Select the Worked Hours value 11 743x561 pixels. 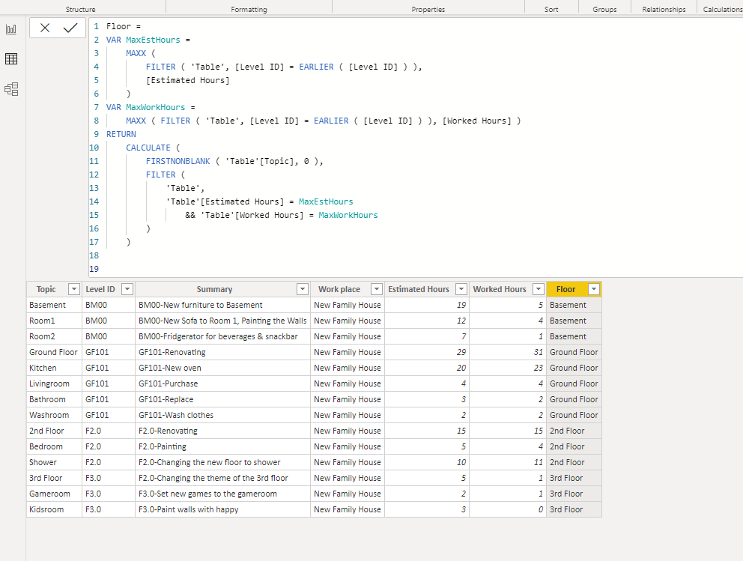click(508, 462)
